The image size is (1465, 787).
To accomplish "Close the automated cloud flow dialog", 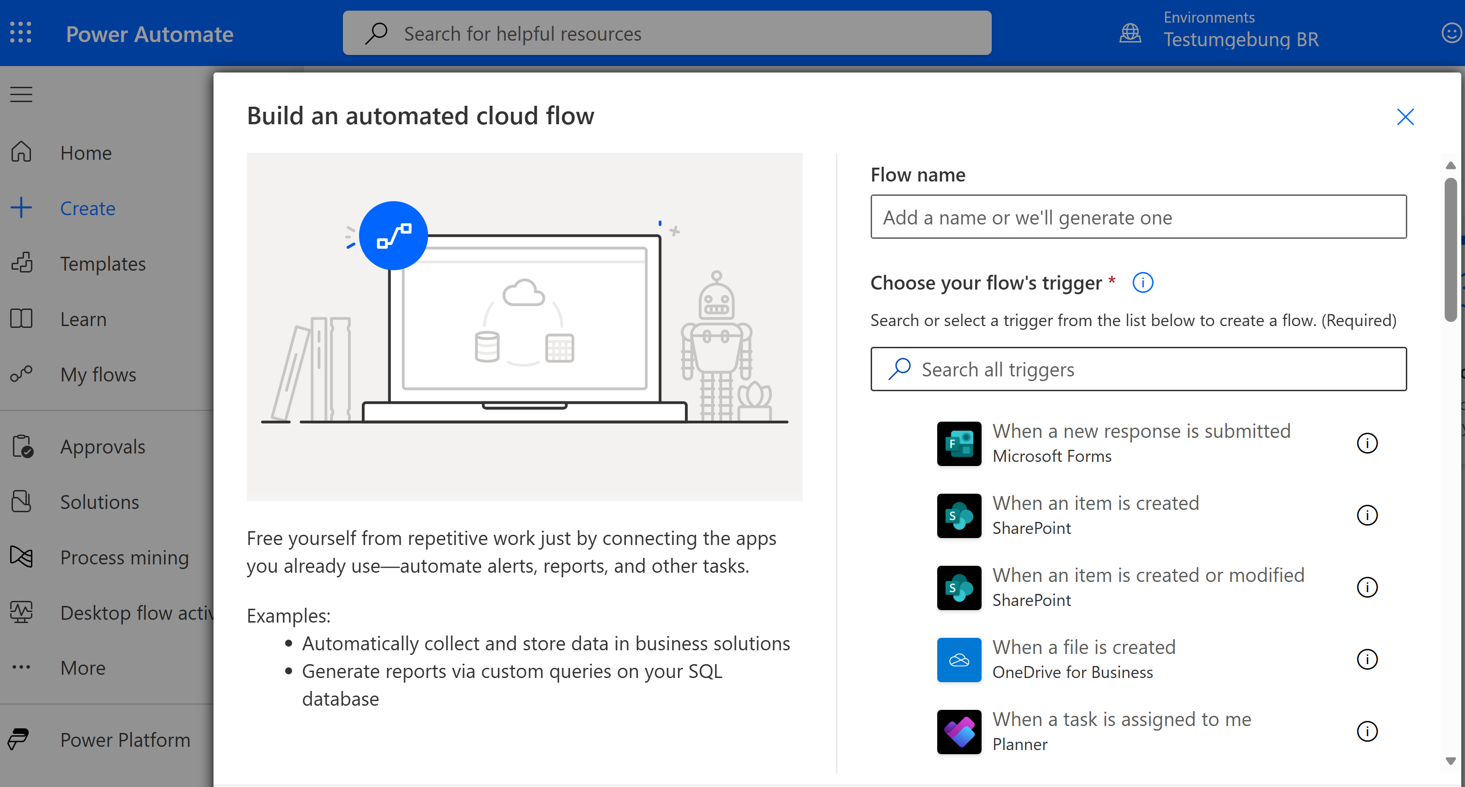I will pos(1405,116).
